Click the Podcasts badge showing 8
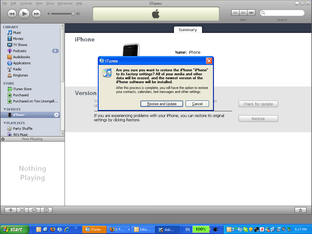312x234 pixels. [x=55, y=51]
